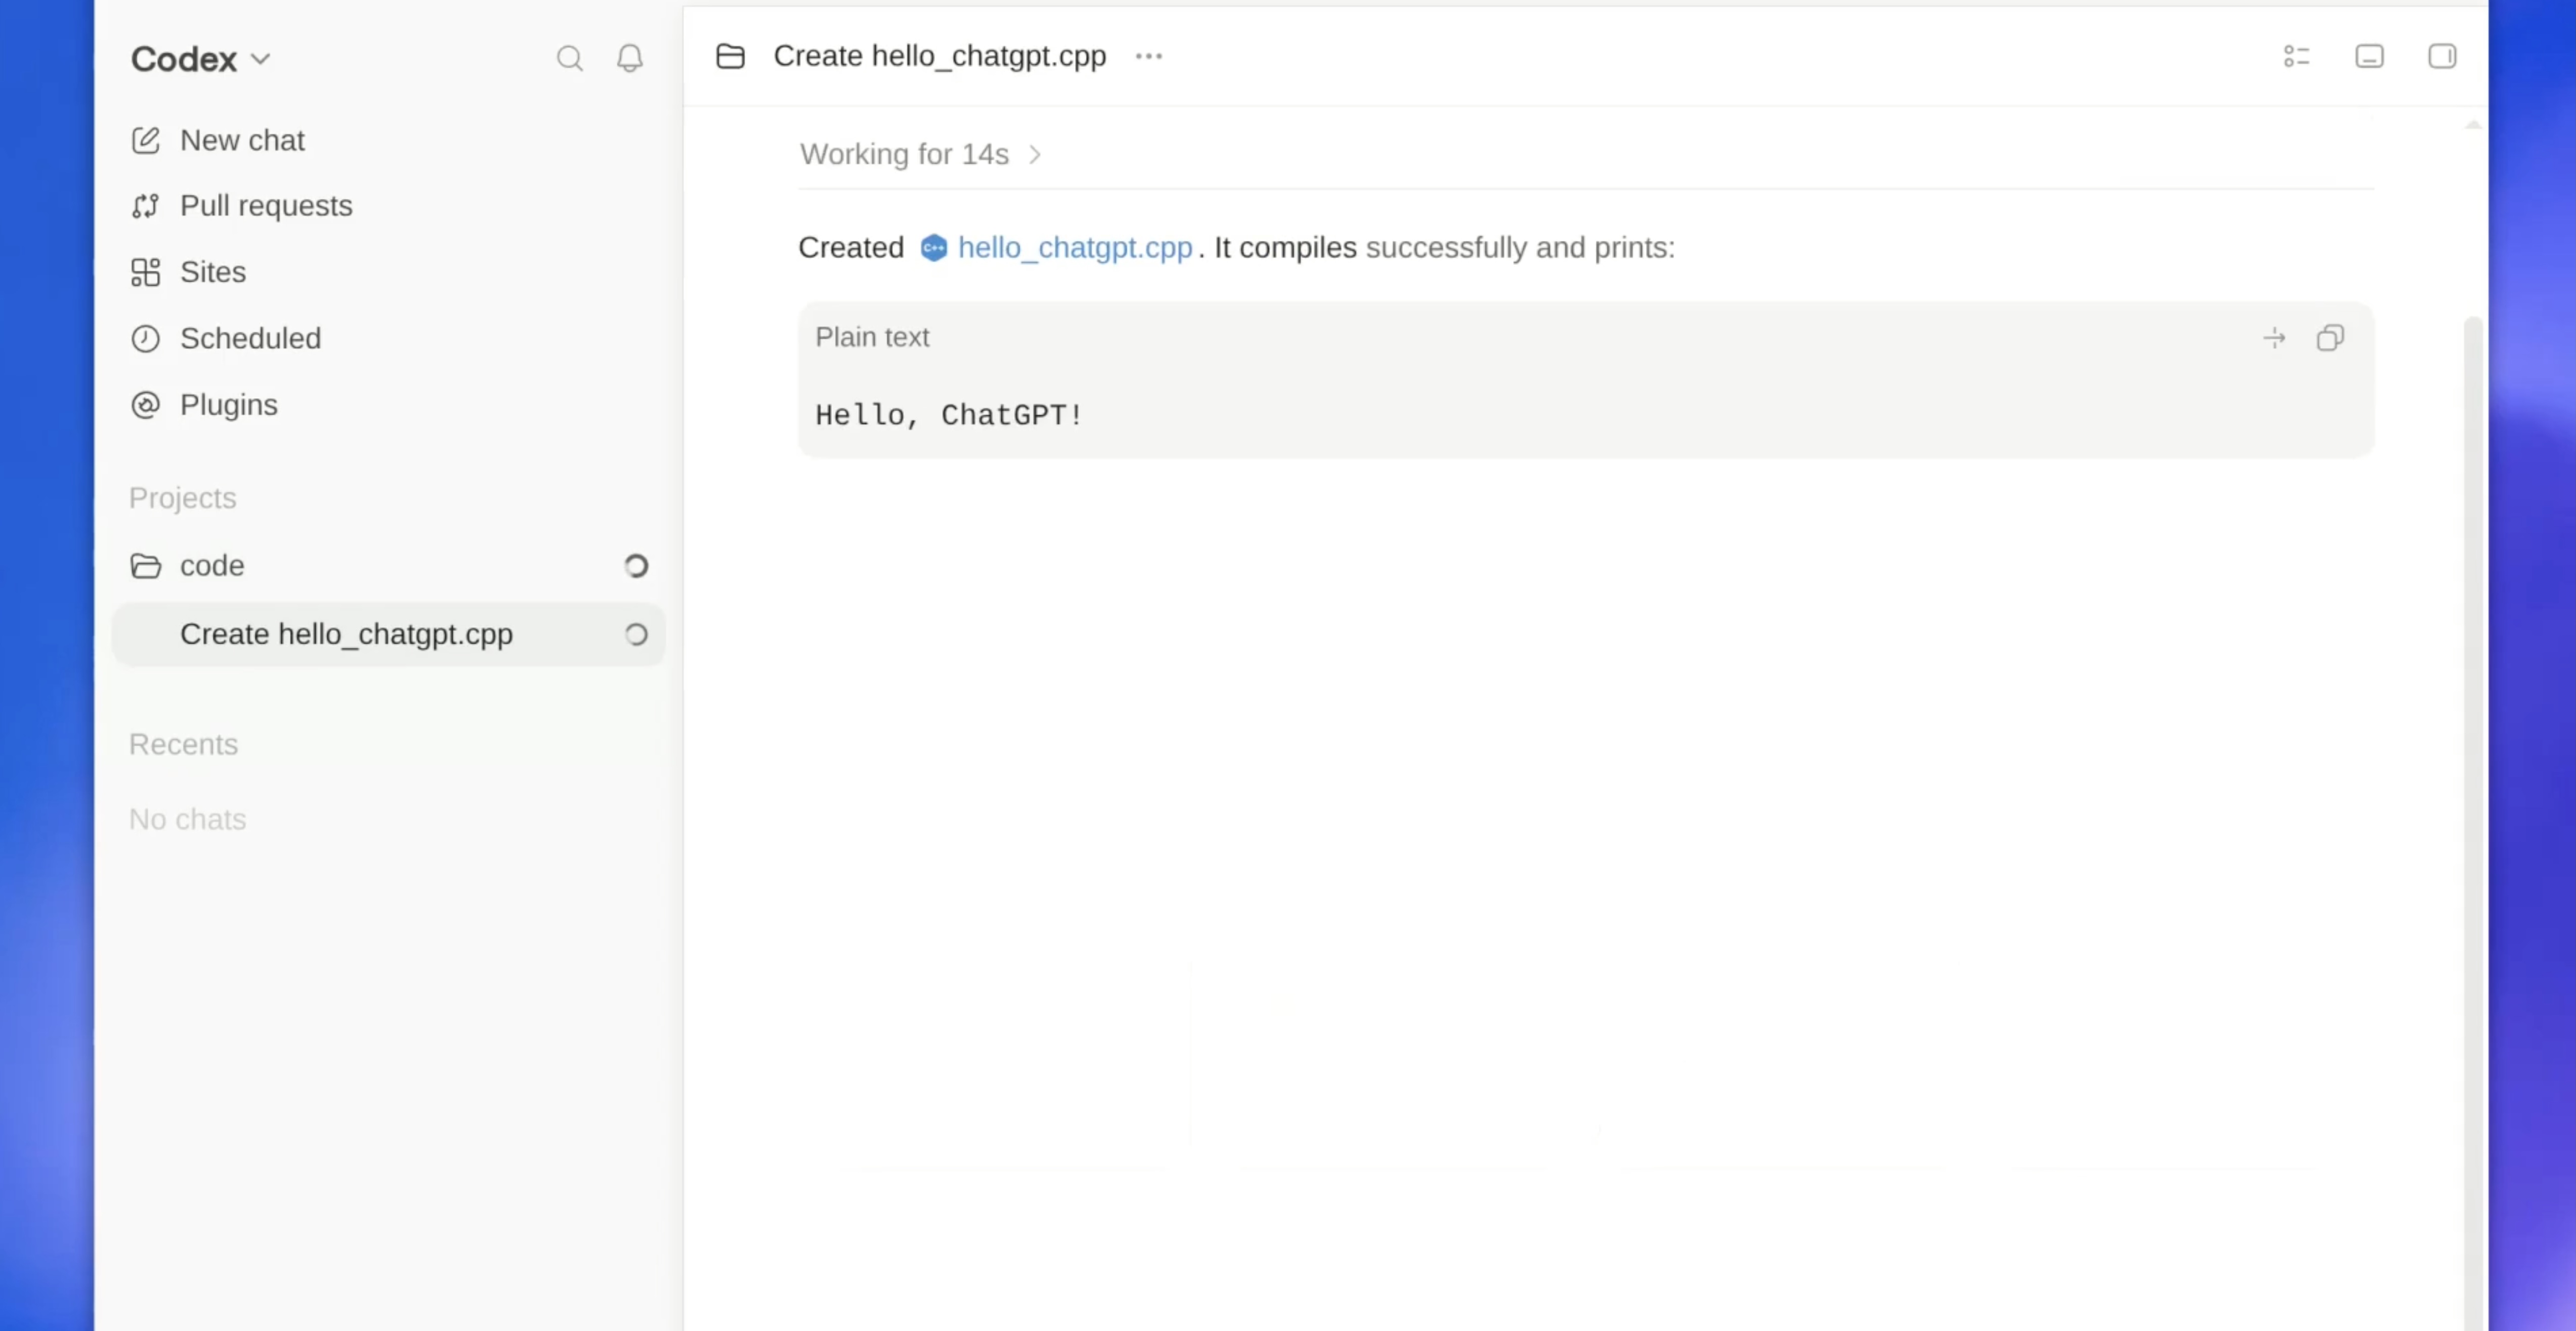Image resolution: width=2576 pixels, height=1331 pixels.
Task: Toggle the right side panel icon
Action: point(2443,57)
